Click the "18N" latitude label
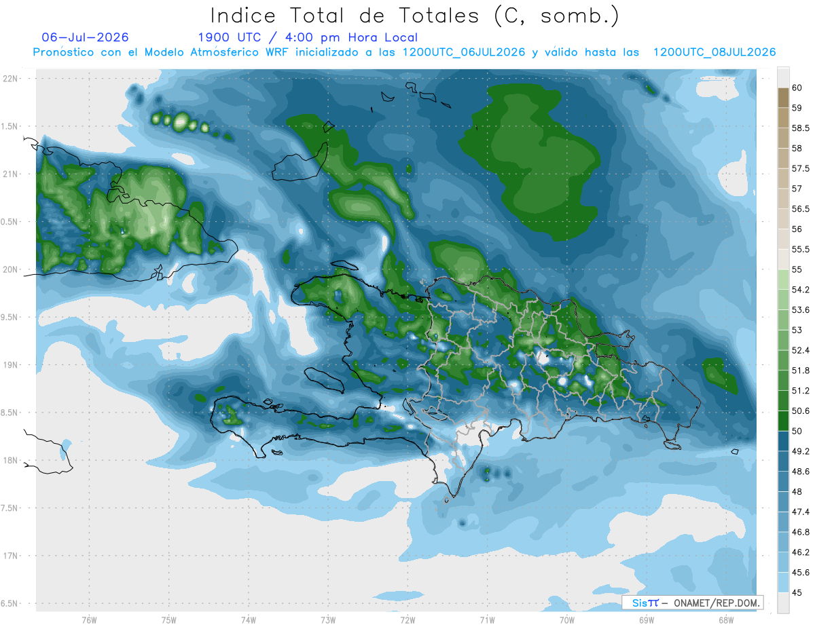 [x=12, y=461]
